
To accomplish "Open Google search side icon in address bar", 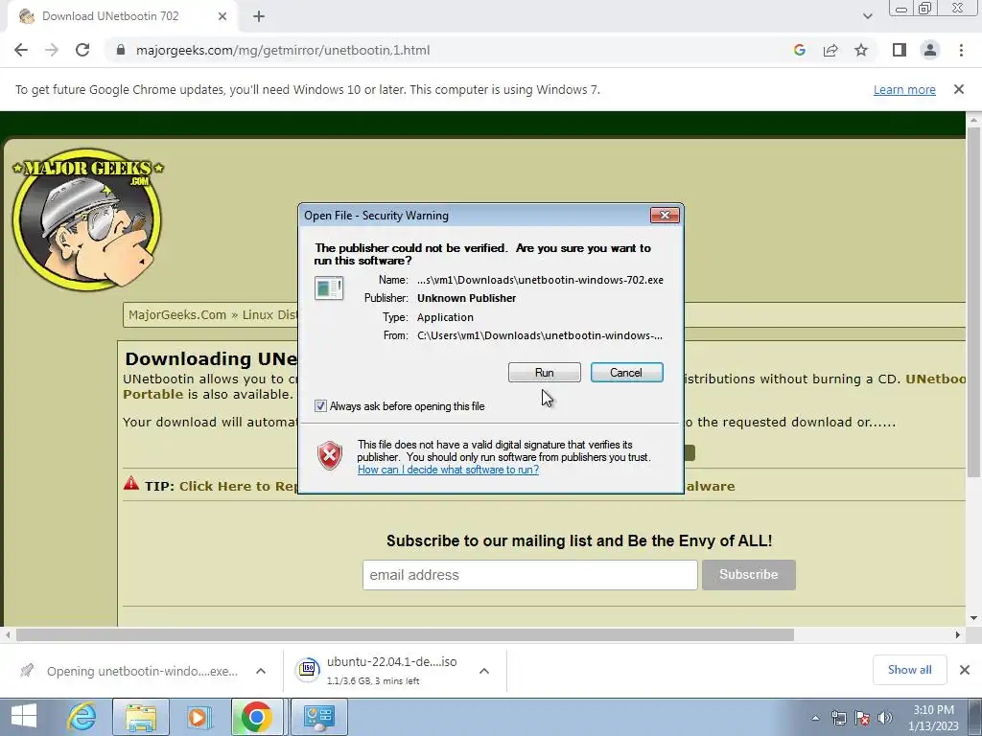I will [799, 50].
